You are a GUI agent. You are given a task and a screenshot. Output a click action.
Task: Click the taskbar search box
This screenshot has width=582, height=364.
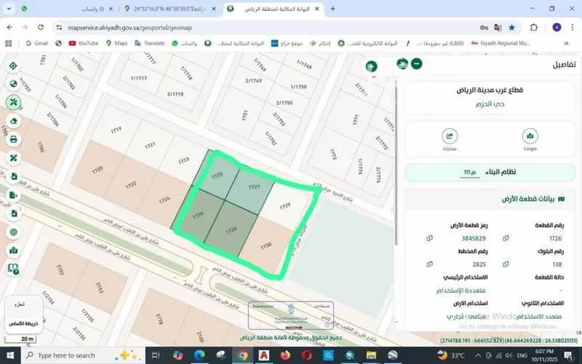84,355
